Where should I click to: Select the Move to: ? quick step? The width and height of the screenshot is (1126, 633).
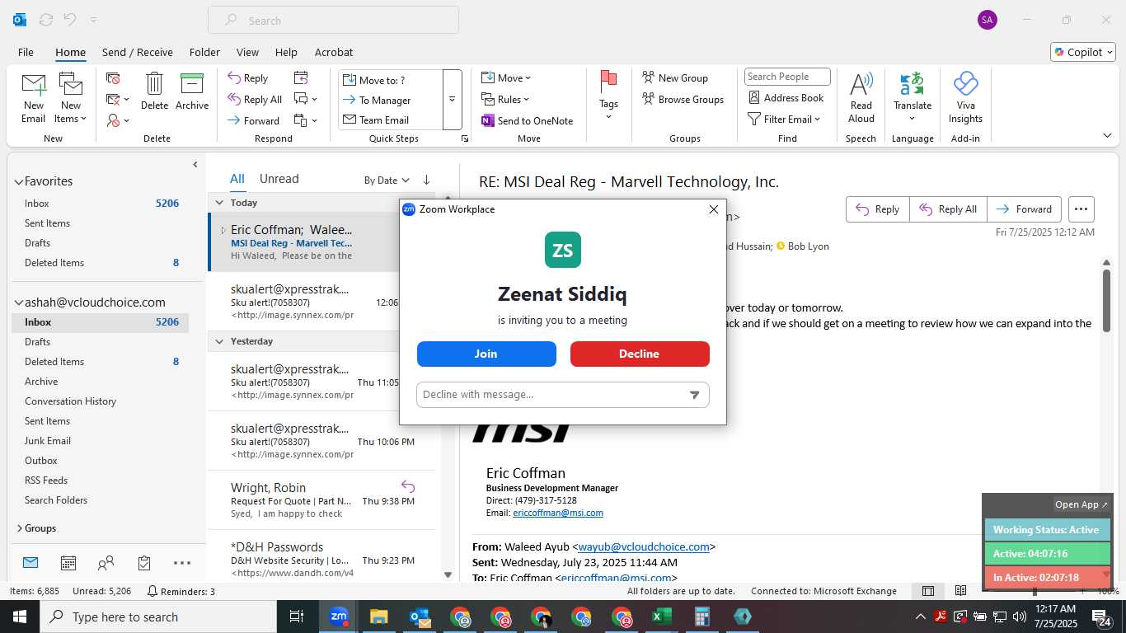390,80
